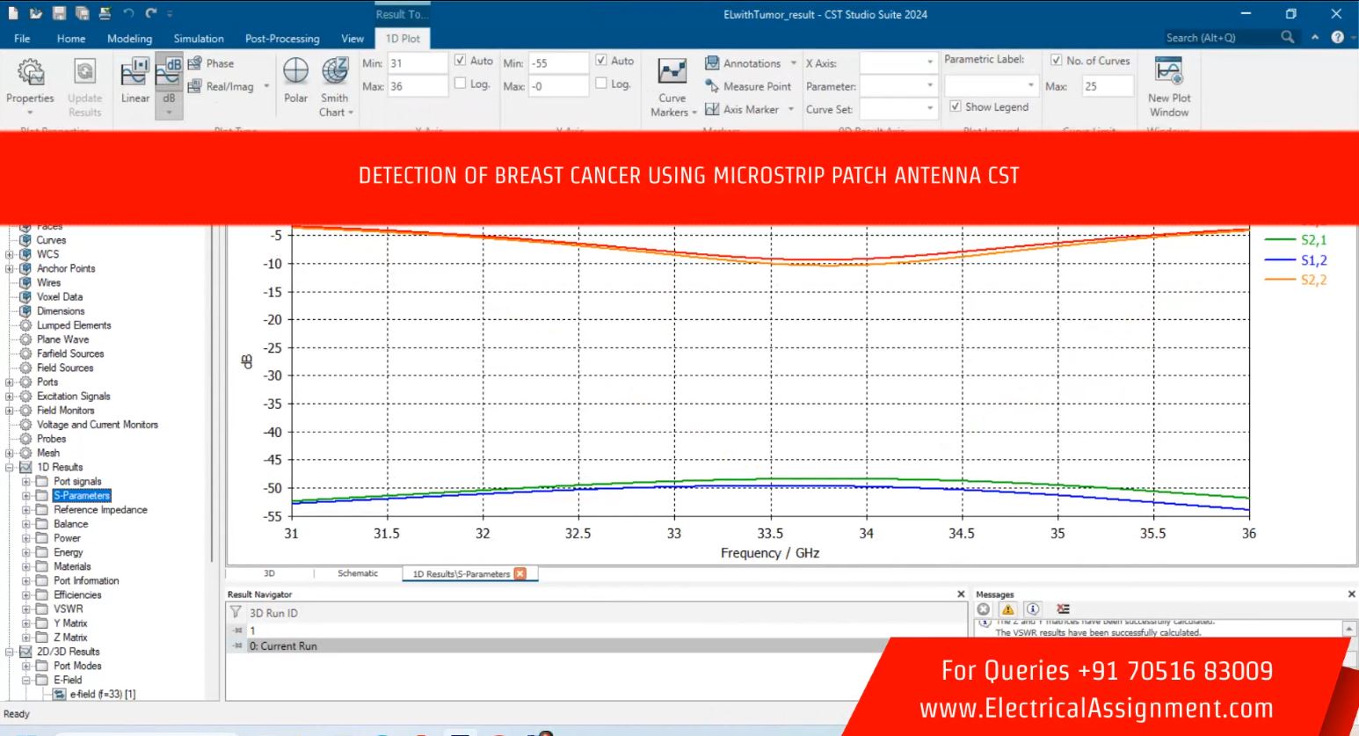This screenshot has width=1359, height=736.
Task: Open the Post-Processing ribbon tab
Action: tap(282, 39)
